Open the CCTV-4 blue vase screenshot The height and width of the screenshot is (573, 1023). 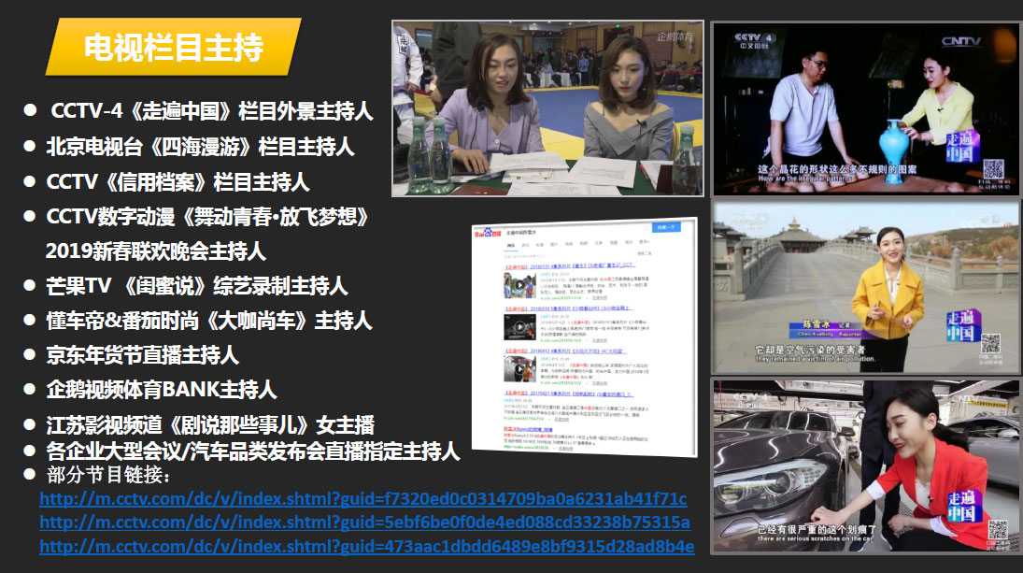(x=866, y=109)
